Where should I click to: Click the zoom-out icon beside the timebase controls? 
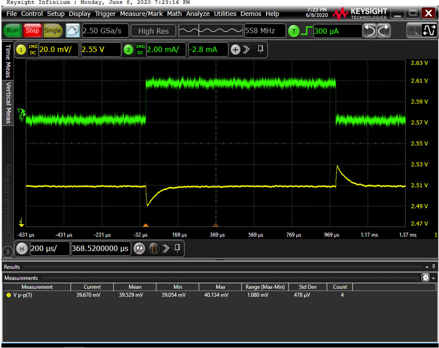click(x=139, y=249)
